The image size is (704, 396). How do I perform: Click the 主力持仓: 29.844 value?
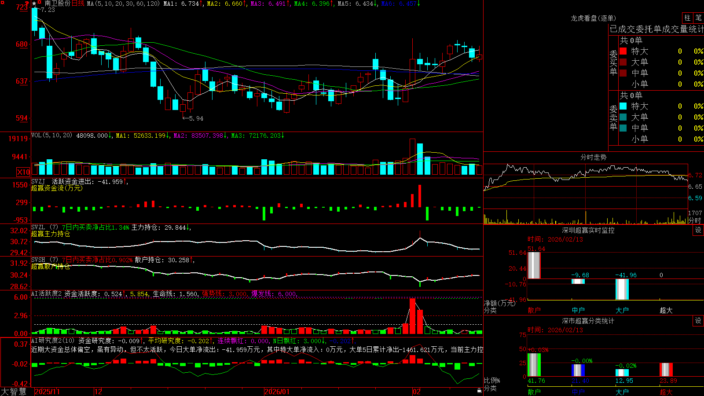click(161, 227)
